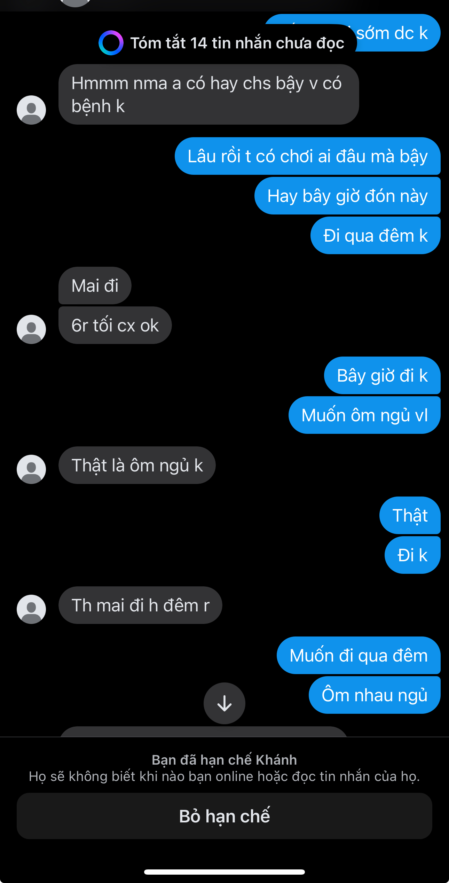Tap the "Bạn đã hạn chế Khánh" notice

pos(224,760)
